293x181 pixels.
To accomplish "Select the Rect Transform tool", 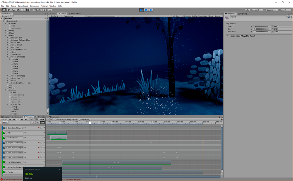I will (x=23, y=10).
